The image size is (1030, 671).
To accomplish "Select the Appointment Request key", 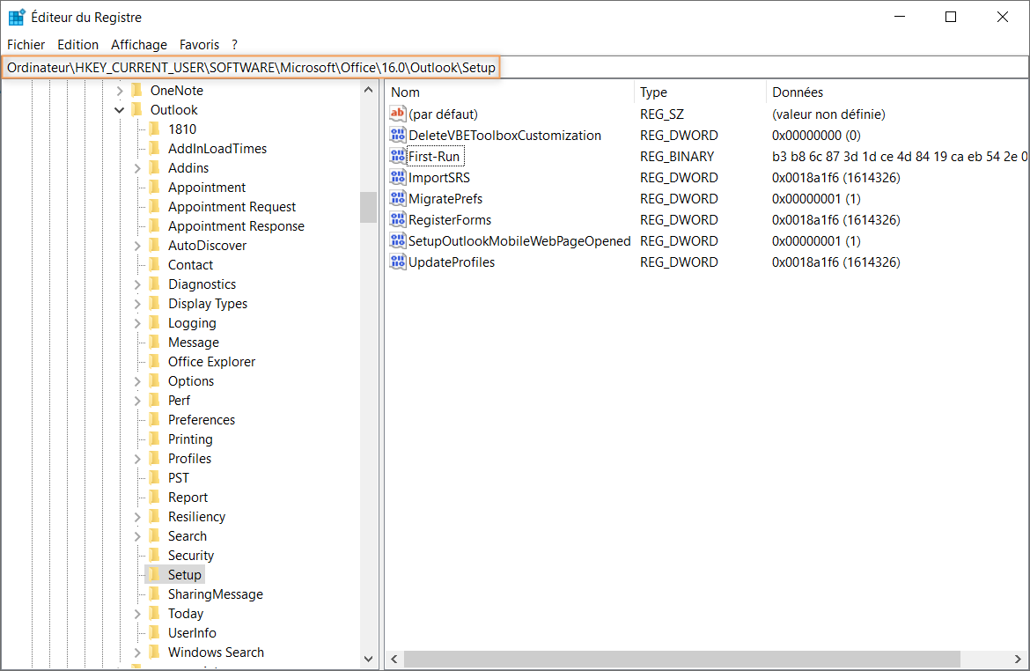I will pos(232,207).
